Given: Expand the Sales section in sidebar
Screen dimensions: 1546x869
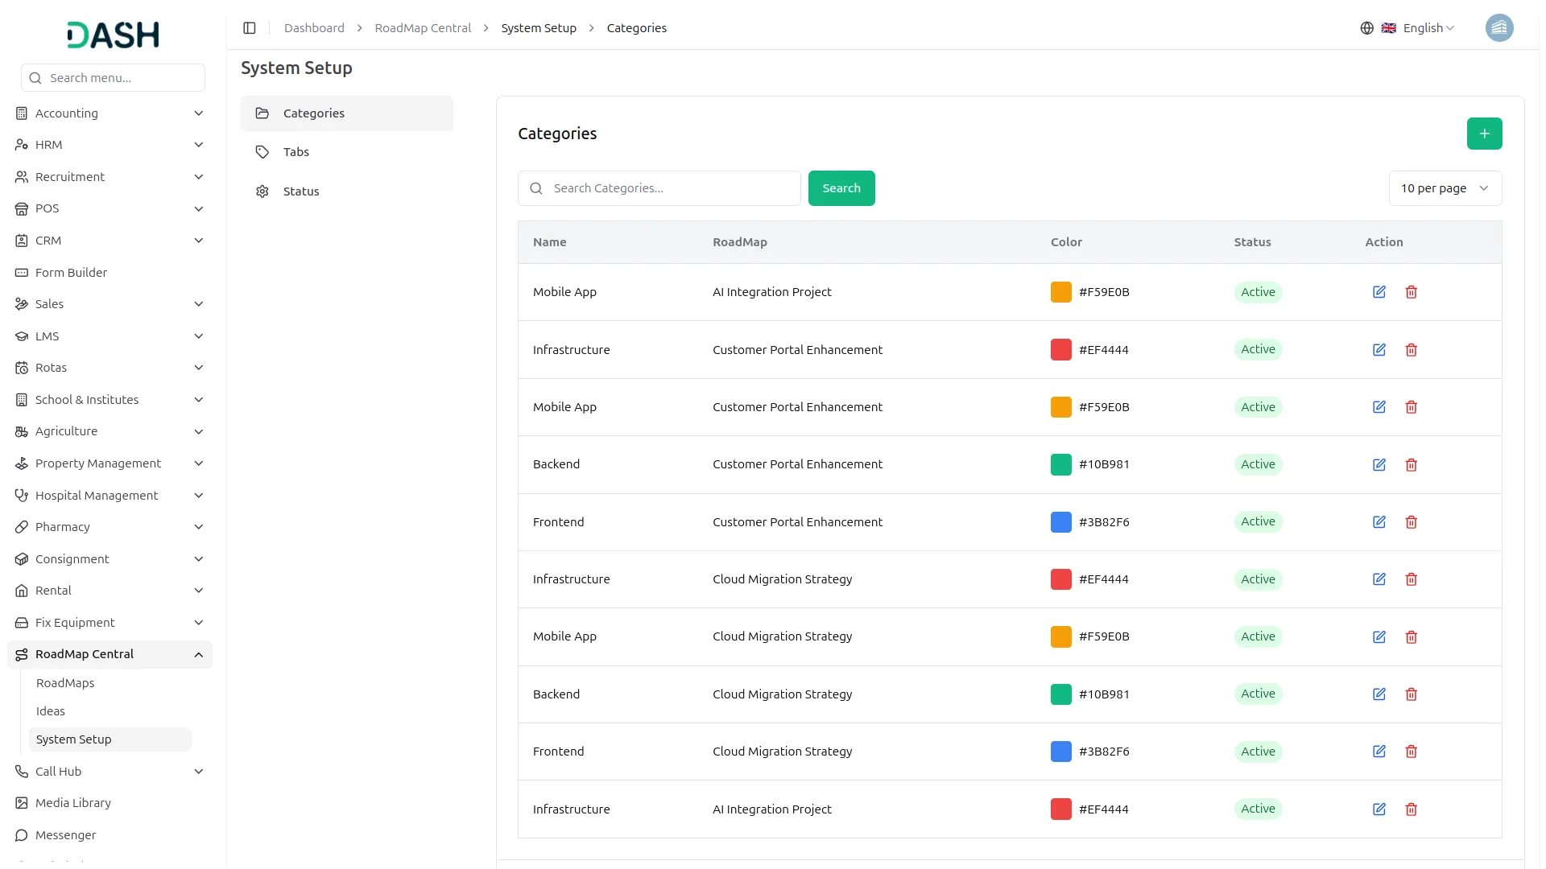Looking at the screenshot, I should [198, 304].
